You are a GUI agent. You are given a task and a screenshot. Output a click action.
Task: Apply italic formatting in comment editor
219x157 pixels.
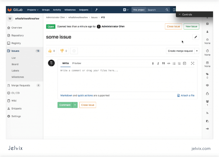pos(158,63)
